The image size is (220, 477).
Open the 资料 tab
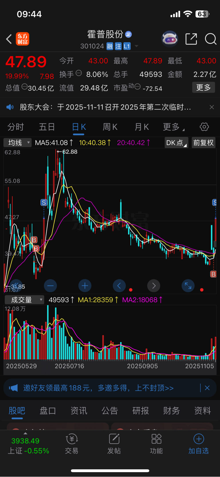click(203, 411)
